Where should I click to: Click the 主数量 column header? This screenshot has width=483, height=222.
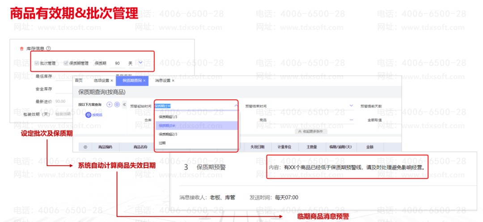coord(312,147)
